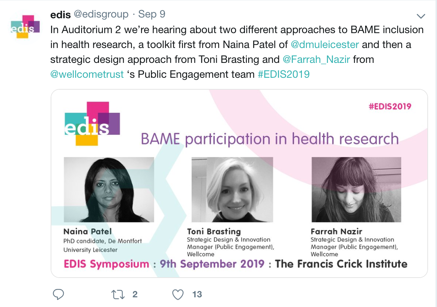The height and width of the screenshot is (307, 437).
Task: Click the retweet count 2
Action: [x=135, y=294]
